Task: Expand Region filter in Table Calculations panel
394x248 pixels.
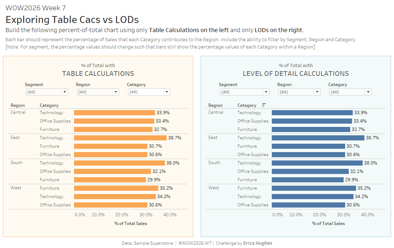Action: click(98, 92)
